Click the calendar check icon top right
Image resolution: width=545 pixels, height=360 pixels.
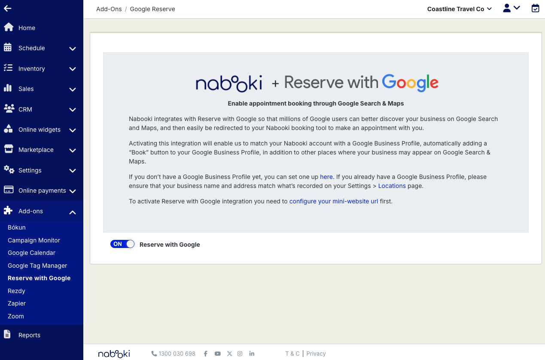[535, 8]
